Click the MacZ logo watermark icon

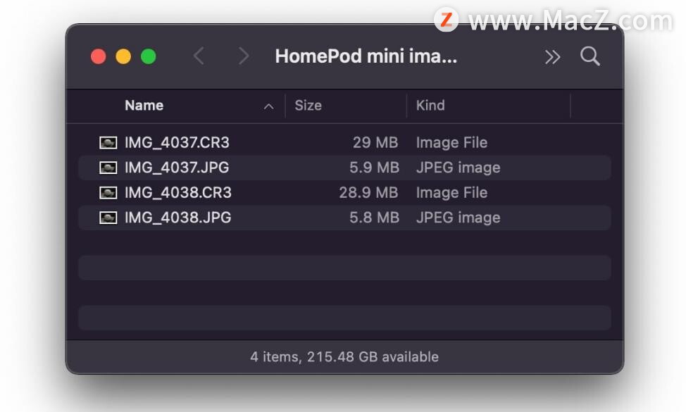coord(447,19)
